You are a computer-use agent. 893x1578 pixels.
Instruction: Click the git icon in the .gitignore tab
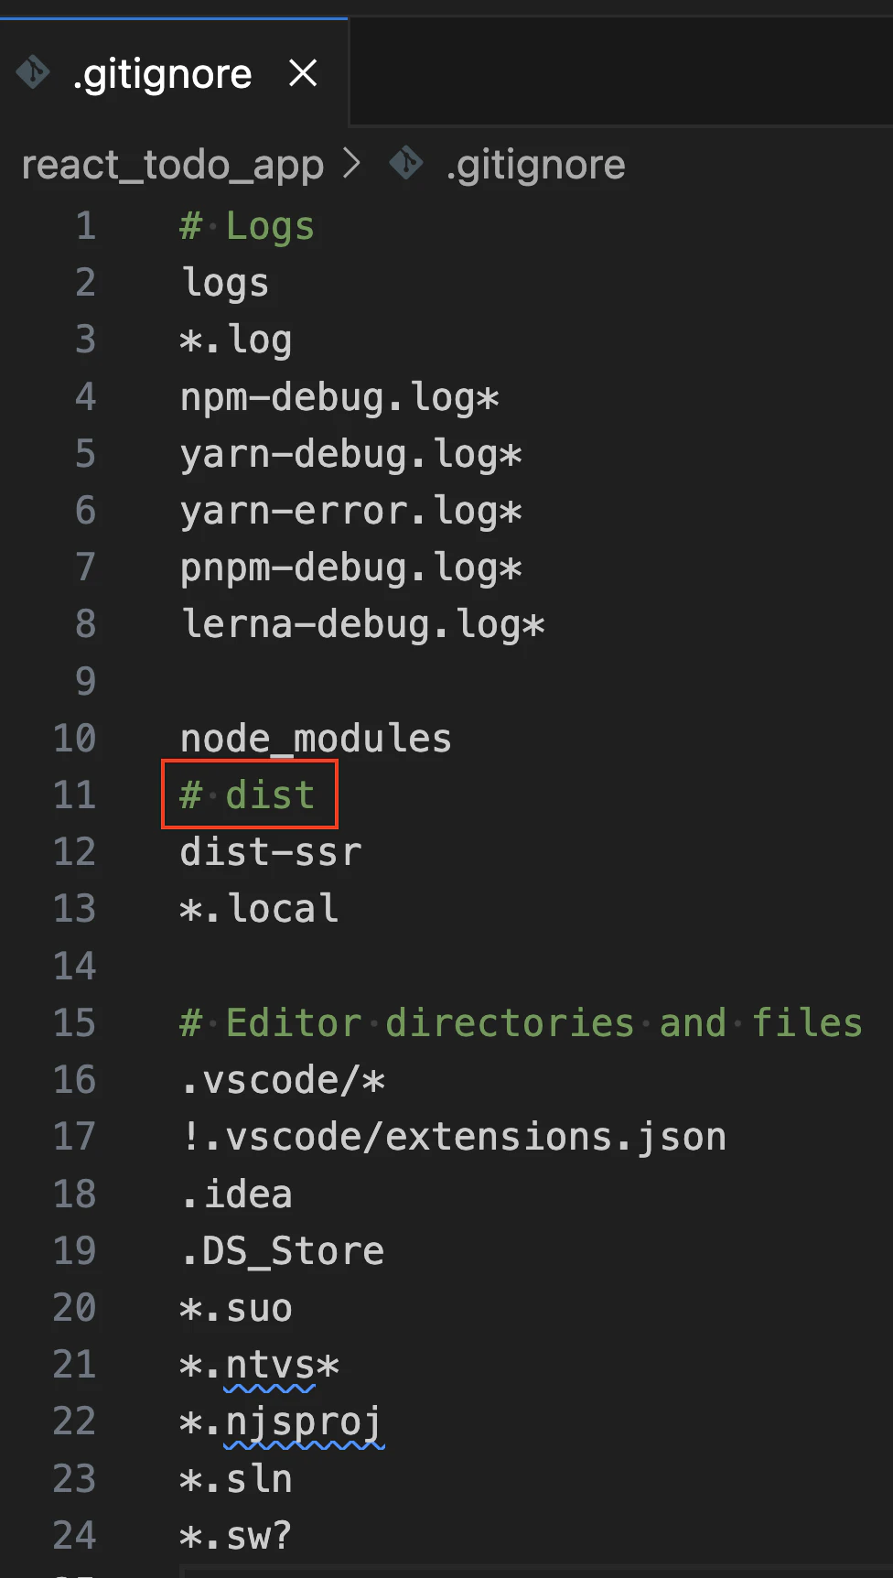33,71
